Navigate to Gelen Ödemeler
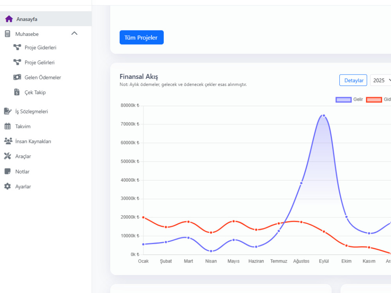This screenshot has width=391, height=293. (43, 77)
